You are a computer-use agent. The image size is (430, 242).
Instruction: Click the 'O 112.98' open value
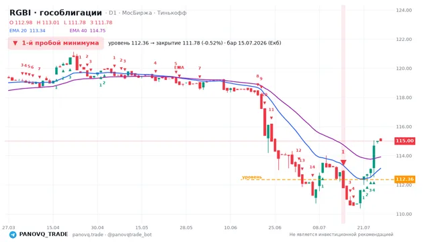point(21,22)
